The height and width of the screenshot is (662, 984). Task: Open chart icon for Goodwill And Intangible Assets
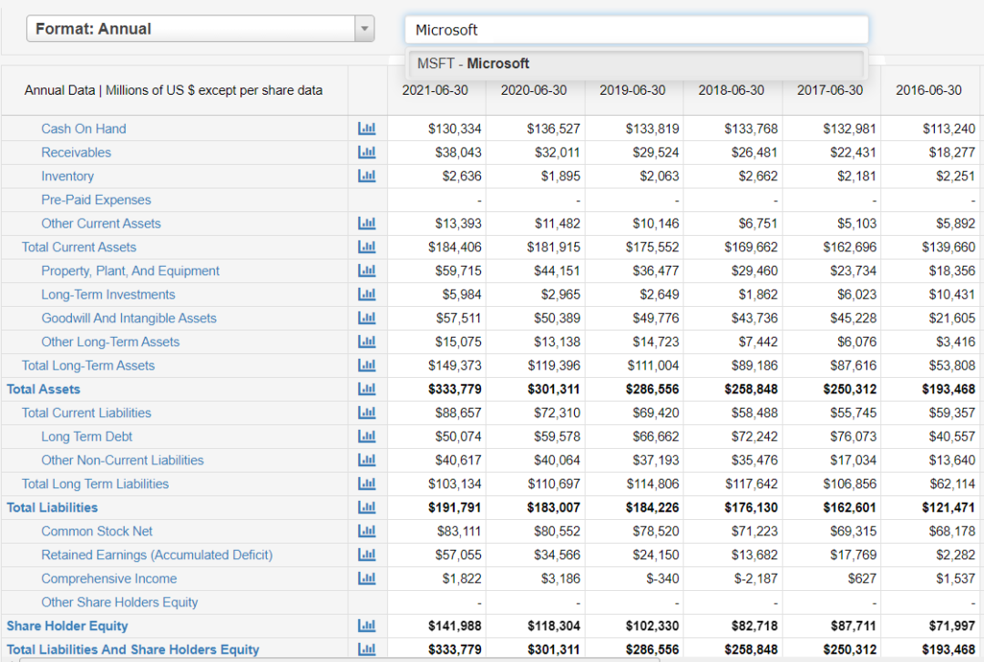point(366,318)
